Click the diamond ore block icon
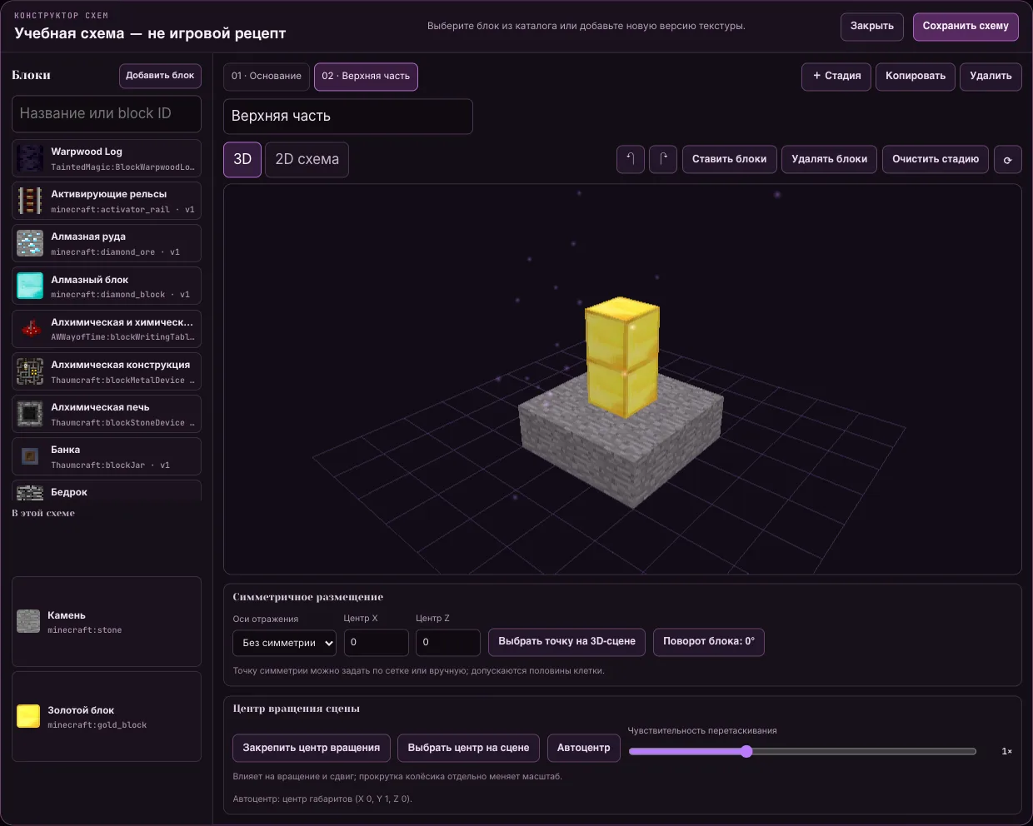The image size is (1033, 826). [x=30, y=243]
